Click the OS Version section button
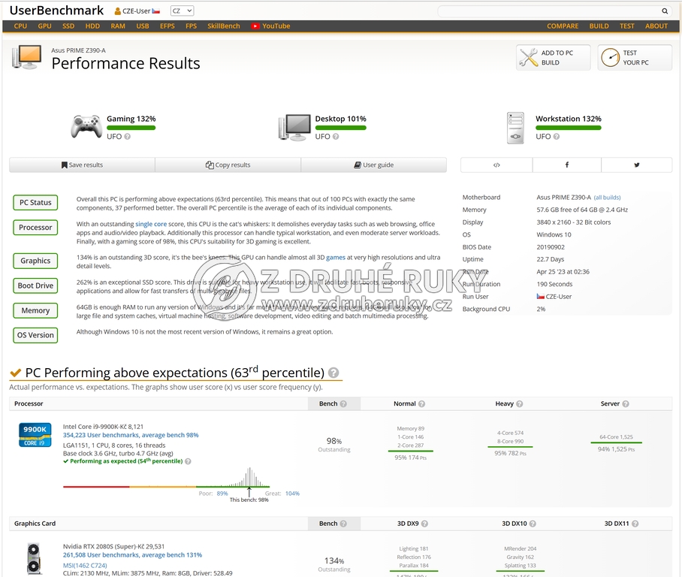The width and height of the screenshot is (682, 577). click(x=35, y=336)
